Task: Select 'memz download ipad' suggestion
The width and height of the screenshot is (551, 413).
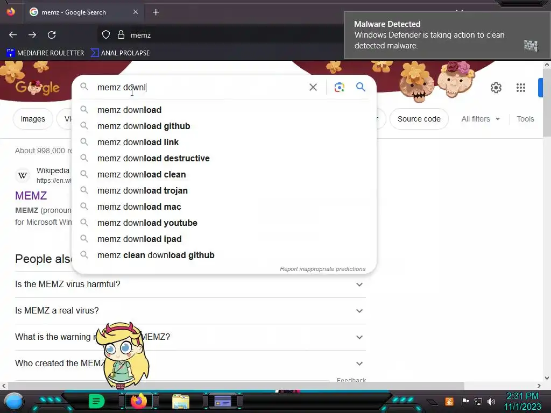Action: coord(224,239)
